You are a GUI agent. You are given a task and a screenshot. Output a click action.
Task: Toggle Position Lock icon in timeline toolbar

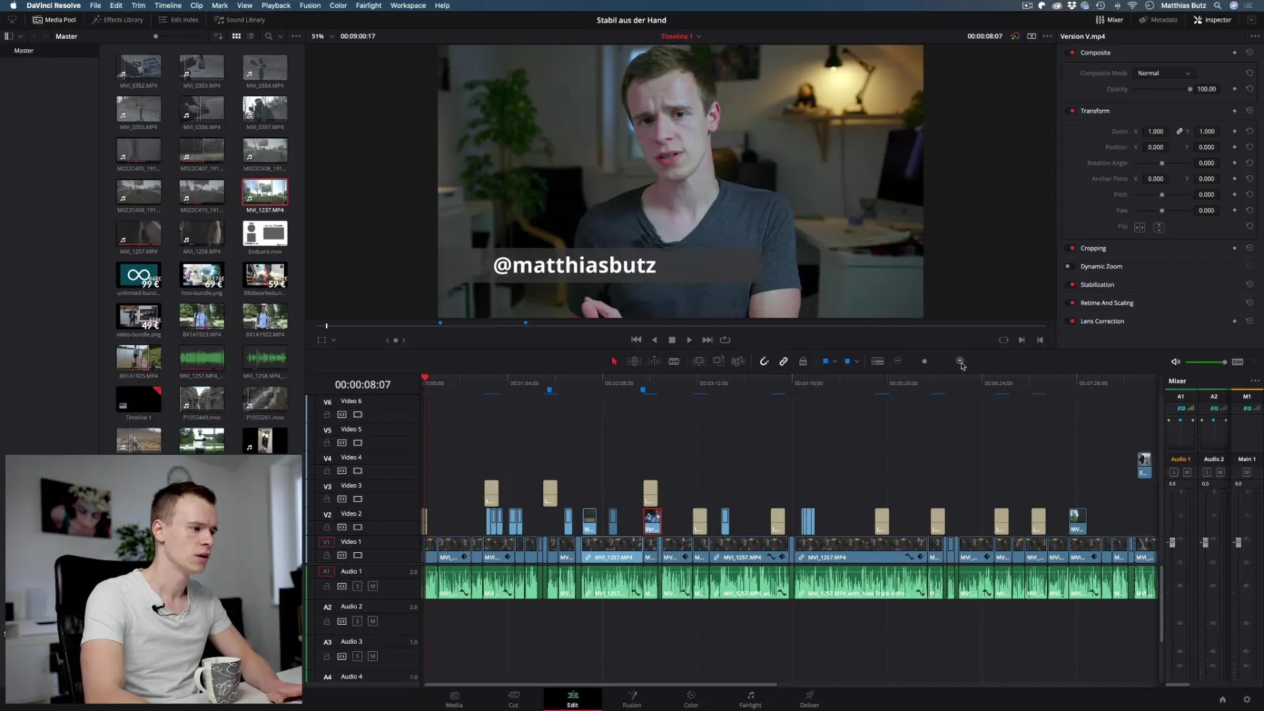click(x=803, y=361)
